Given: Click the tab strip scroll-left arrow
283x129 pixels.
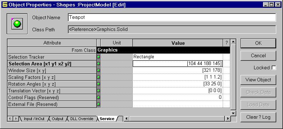Looking at the screenshot, I should [x=10, y=119].
